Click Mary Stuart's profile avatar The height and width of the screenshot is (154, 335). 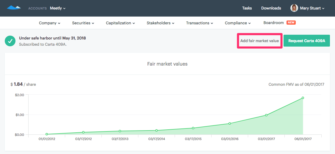[x=294, y=8]
